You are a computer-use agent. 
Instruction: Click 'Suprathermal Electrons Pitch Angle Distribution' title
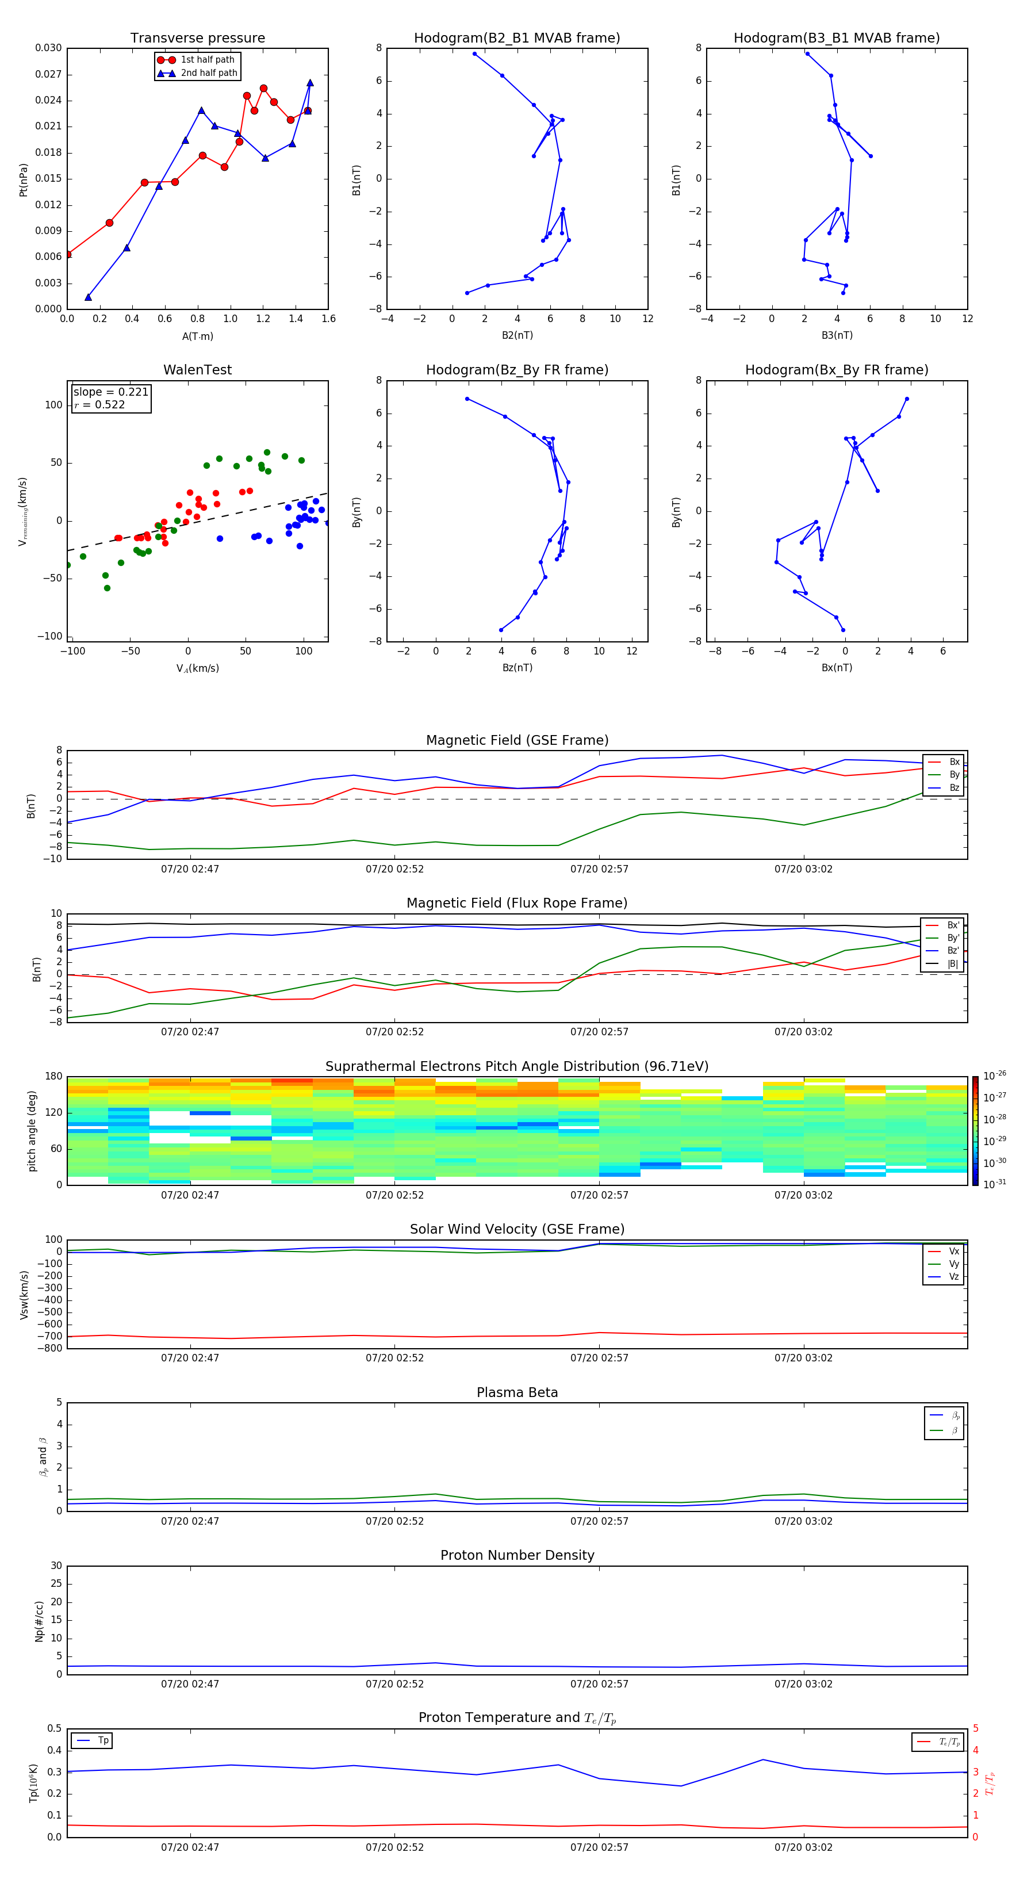tap(517, 1066)
